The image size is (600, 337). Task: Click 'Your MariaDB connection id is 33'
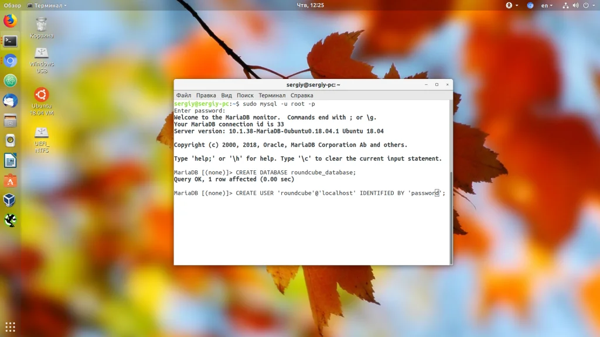click(x=229, y=124)
